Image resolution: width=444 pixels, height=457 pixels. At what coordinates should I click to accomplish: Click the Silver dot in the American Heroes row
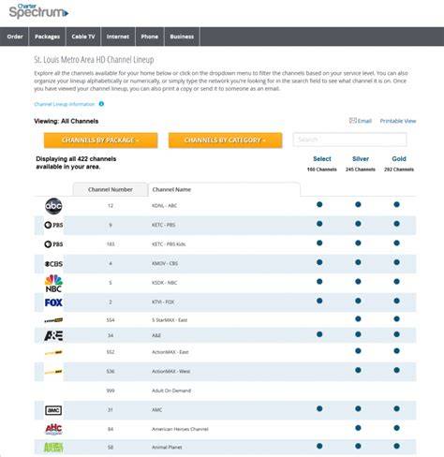[x=358, y=428]
